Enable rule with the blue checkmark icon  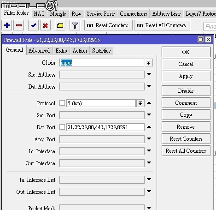pyautogui.click(x=33, y=25)
